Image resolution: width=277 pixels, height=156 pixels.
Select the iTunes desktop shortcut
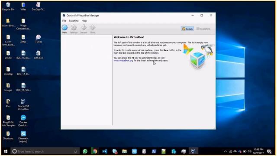tap(38, 39)
